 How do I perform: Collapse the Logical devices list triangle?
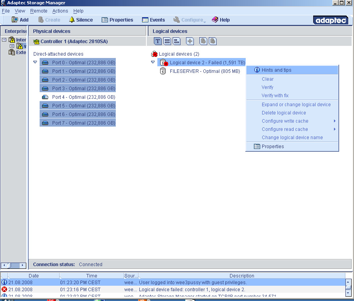coord(153,62)
